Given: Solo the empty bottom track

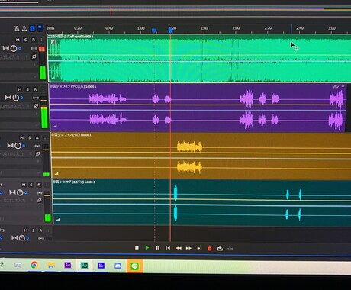Looking at the screenshot, I should click(33, 230).
